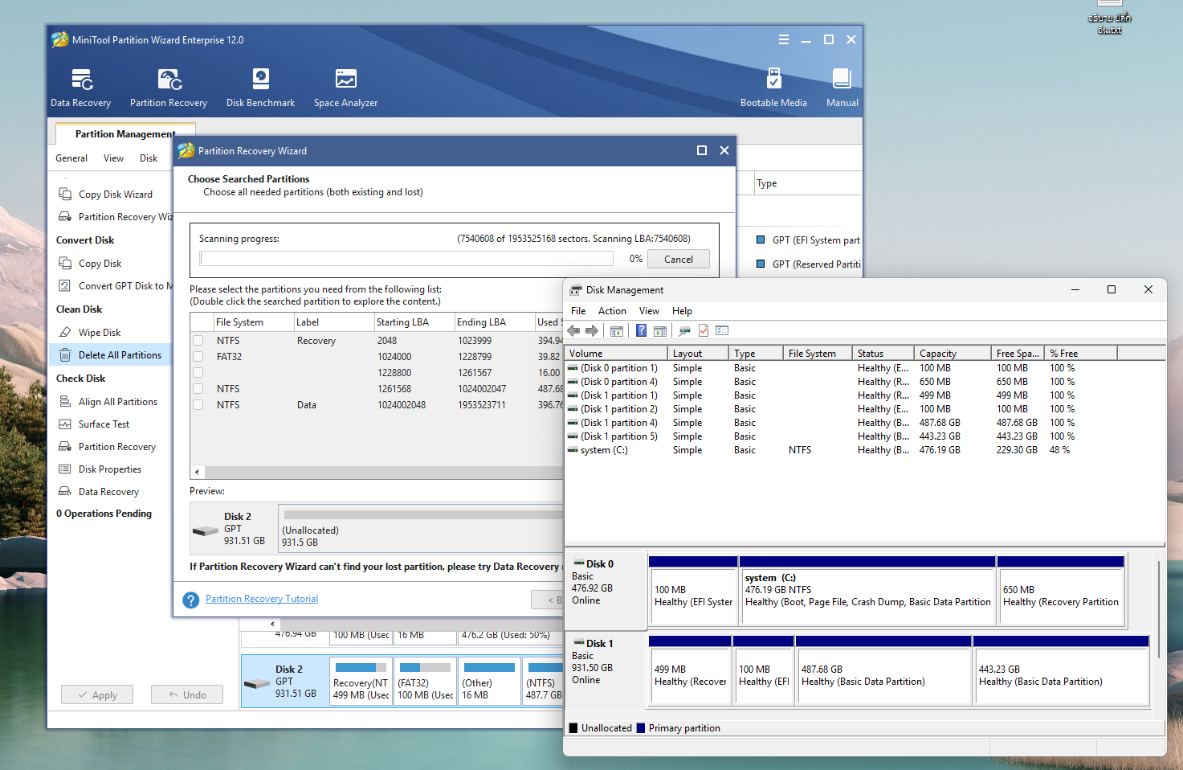Viewport: 1183px width, 770px height.
Task: Select the 487.68 GB partition block on Disk 1
Action: click(x=883, y=670)
